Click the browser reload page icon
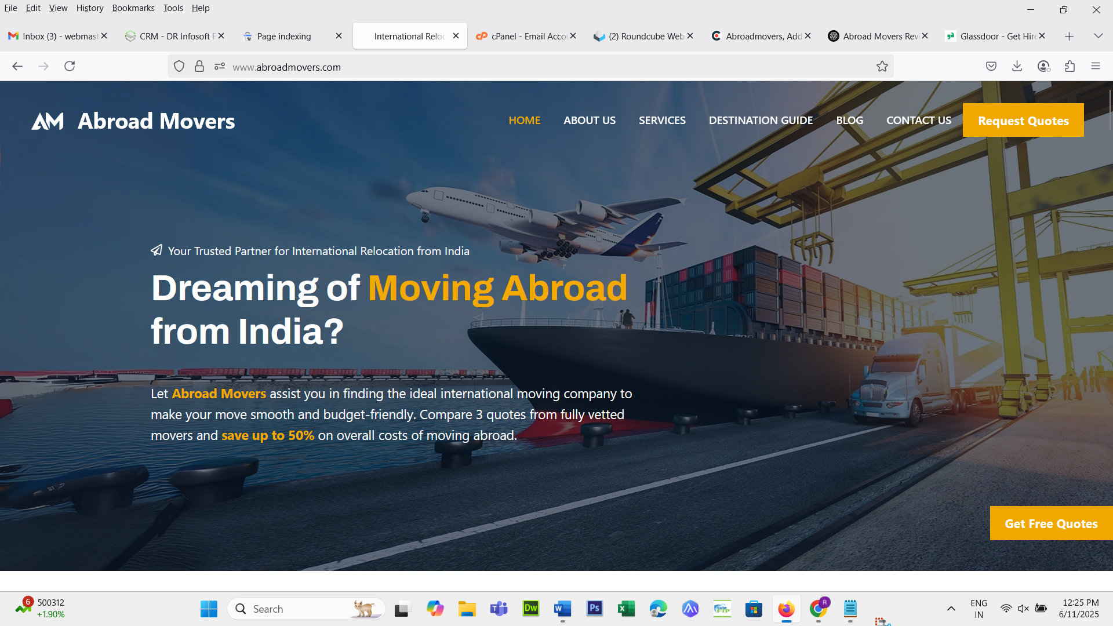1113x626 pixels. (x=70, y=66)
